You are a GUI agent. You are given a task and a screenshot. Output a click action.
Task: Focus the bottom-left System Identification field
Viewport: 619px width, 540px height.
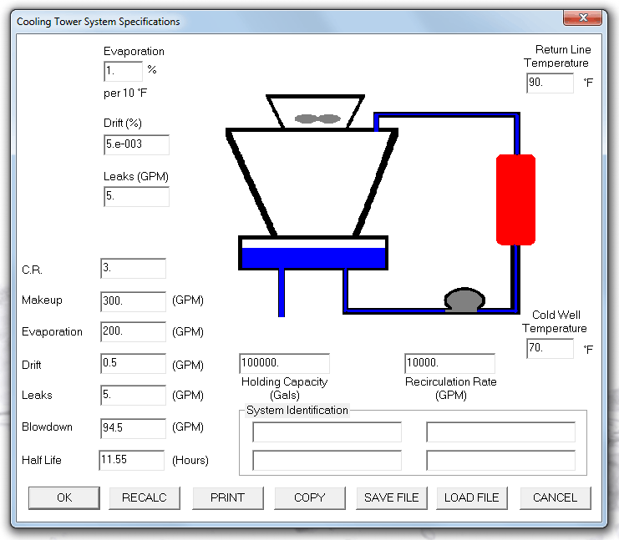pyautogui.click(x=327, y=461)
